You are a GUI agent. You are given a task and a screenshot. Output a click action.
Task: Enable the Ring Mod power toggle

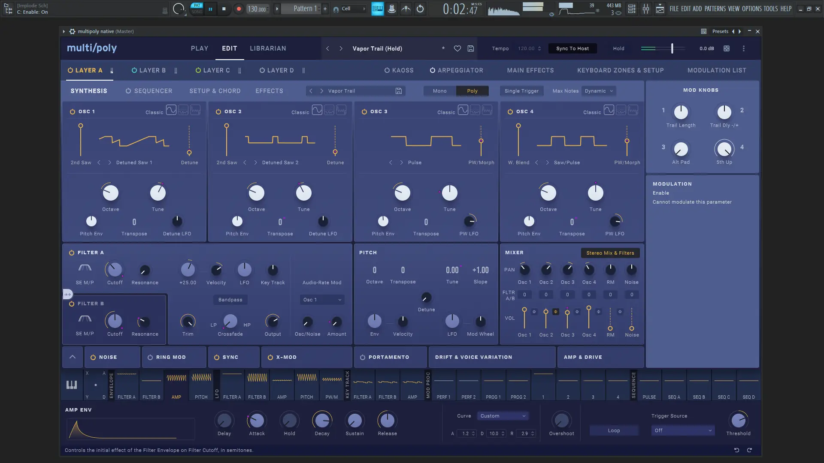pyautogui.click(x=150, y=357)
